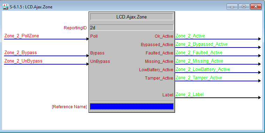Click the Ok_Active output pin label
This screenshot has height=133, width=265.
tap(164, 36)
